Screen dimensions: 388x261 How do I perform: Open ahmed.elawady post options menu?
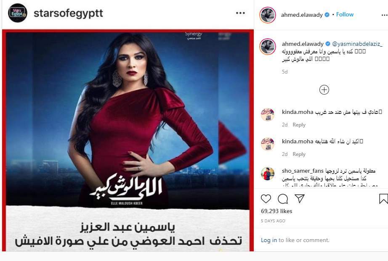pyautogui.click(x=385, y=15)
